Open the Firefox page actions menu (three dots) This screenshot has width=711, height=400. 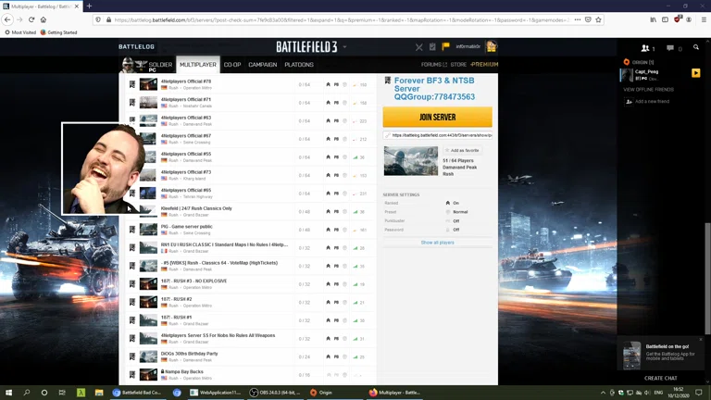[x=578, y=19]
